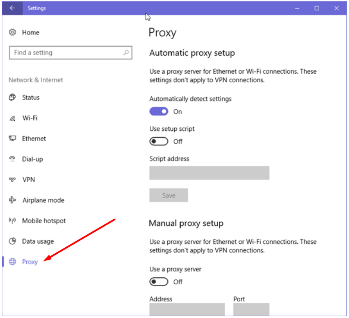Select the Proxy sidebar item
This screenshot has width=349, height=318.
(30, 262)
